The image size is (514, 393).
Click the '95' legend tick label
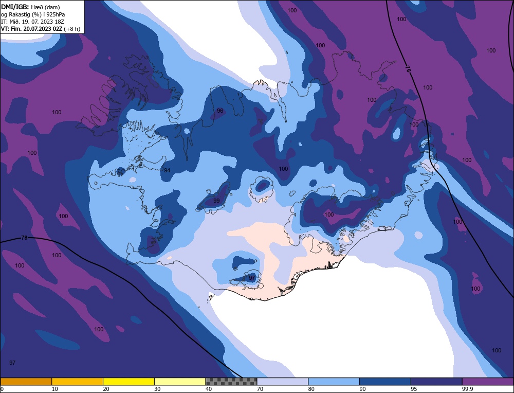pyautogui.click(x=414, y=389)
